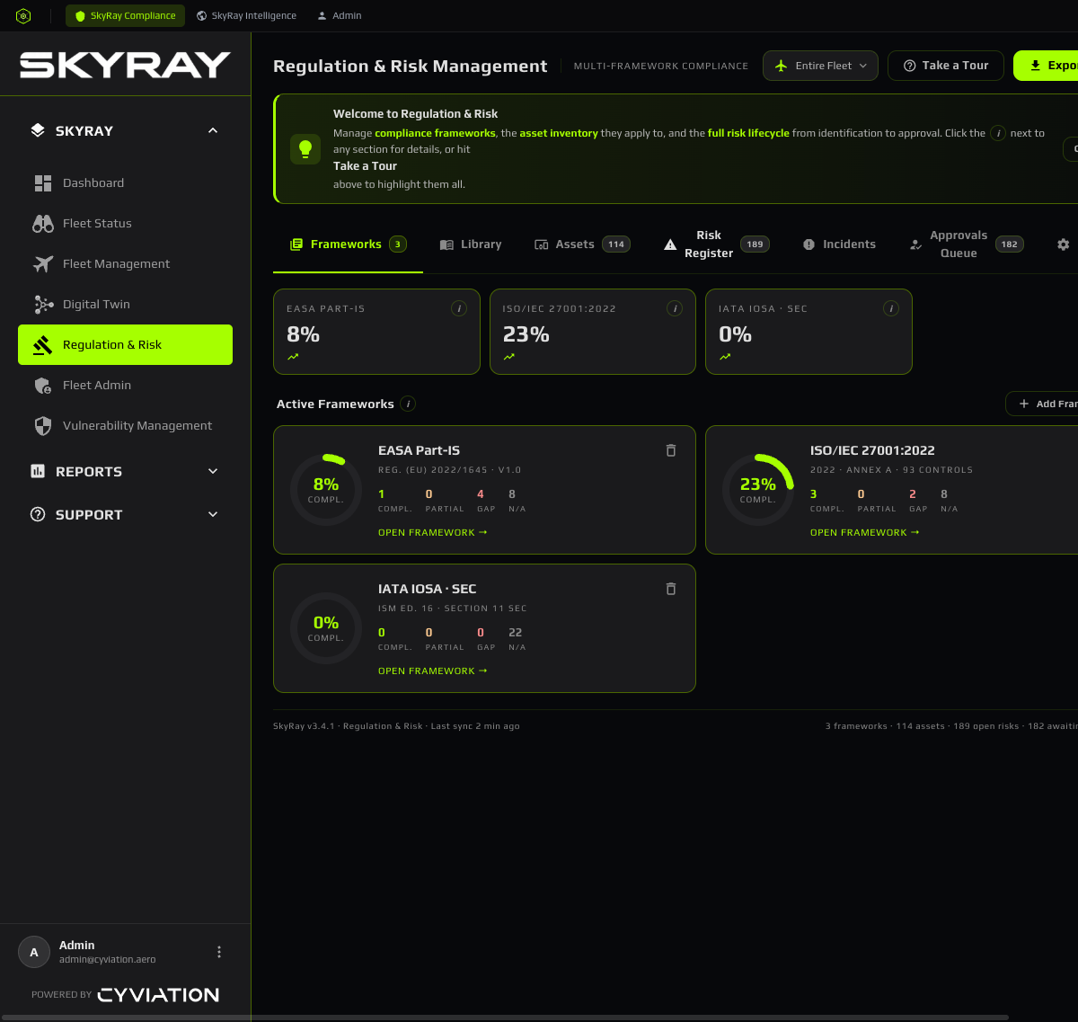Click the info icon beside Active Frameworks
The height and width of the screenshot is (1022, 1078).
point(408,404)
